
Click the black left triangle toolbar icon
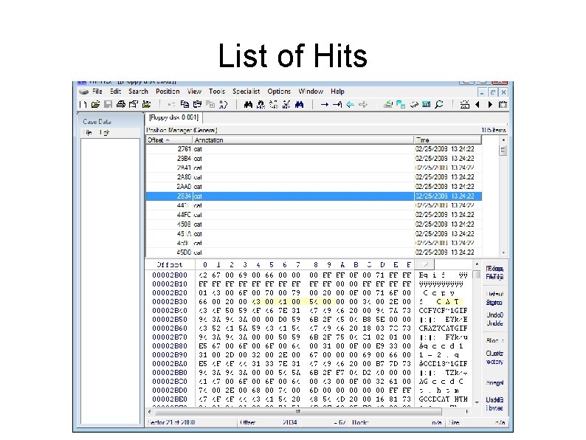pos(478,104)
